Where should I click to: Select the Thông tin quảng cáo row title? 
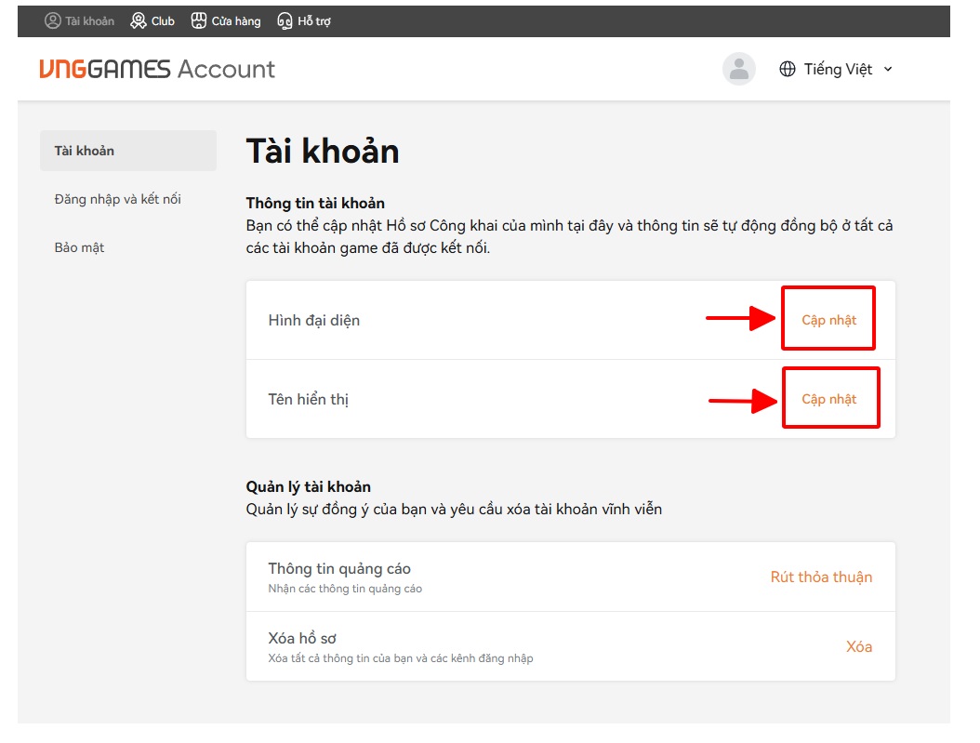(x=339, y=568)
